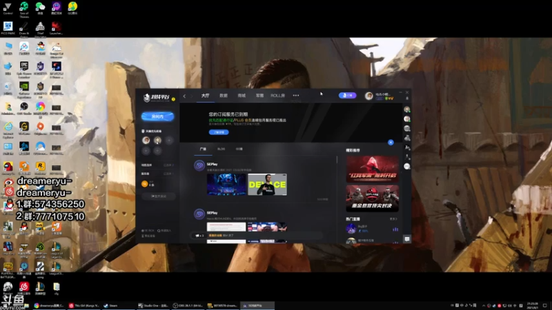Screen dimensions: 552x310
Task: Open red hooded promo banner
Action: [x=372, y=169]
